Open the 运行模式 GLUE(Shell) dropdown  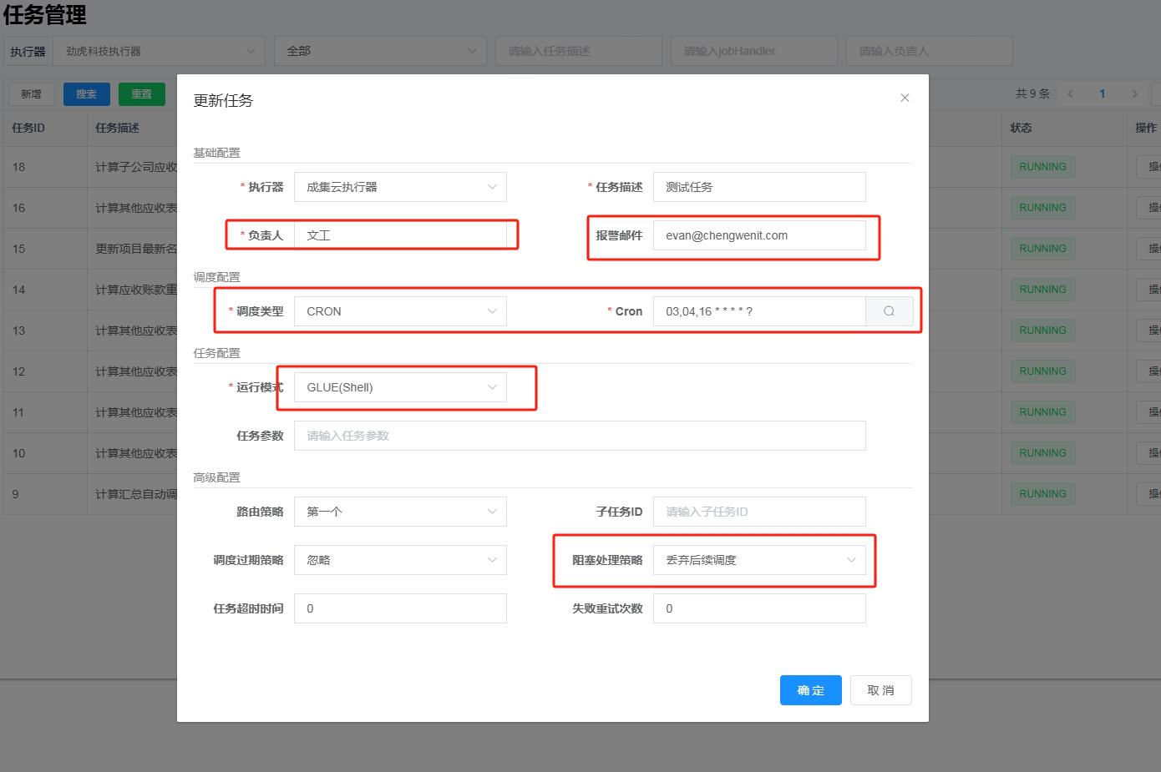(x=400, y=387)
